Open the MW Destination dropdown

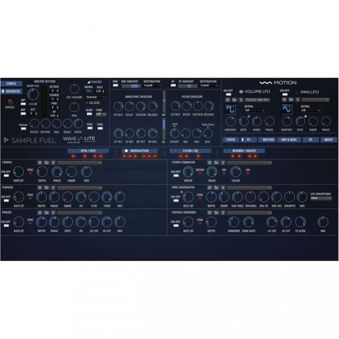[153, 86]
